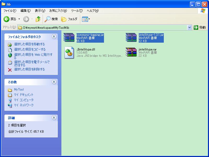209x157 pixels.
Task: Click the grayed Forward arrow button
Action: click(26, 19)
